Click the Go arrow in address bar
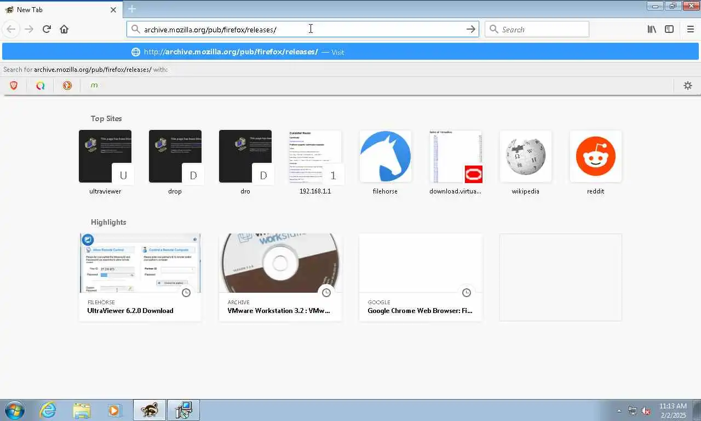 tap(470, 29)
